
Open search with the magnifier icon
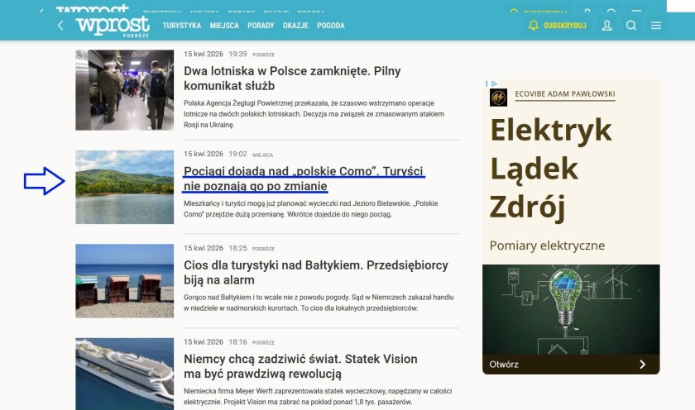click(631, 26)
